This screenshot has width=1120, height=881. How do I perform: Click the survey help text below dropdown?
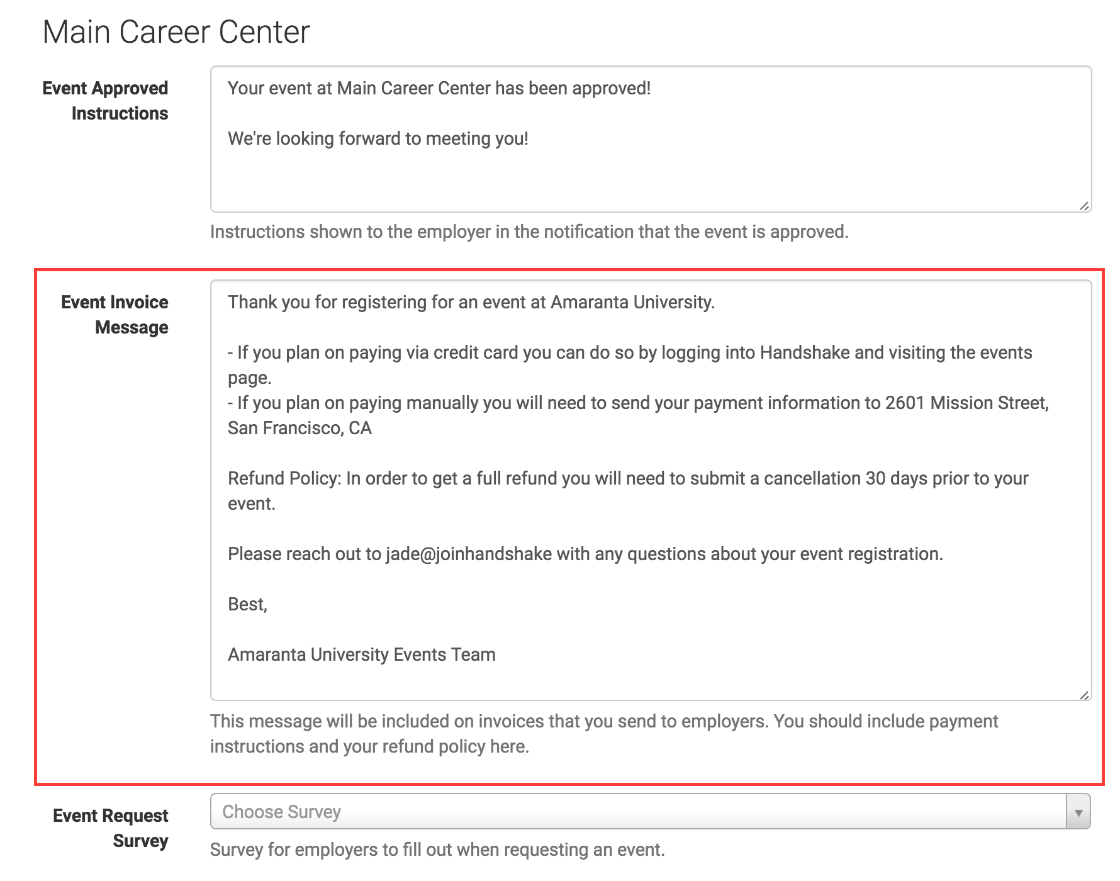437,850
